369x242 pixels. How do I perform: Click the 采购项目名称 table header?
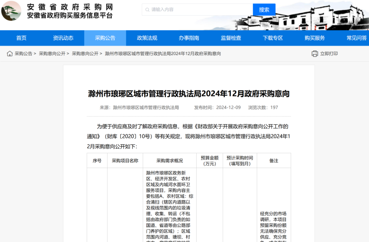tap(125, 161)
